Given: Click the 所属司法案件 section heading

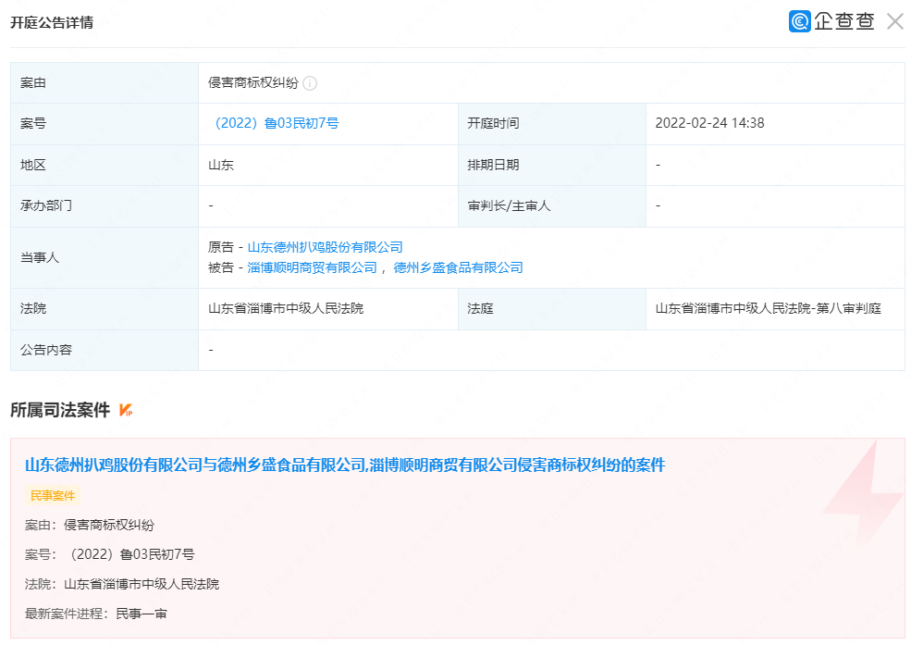Looking at the screenshot, I should [x=60, y=410].
